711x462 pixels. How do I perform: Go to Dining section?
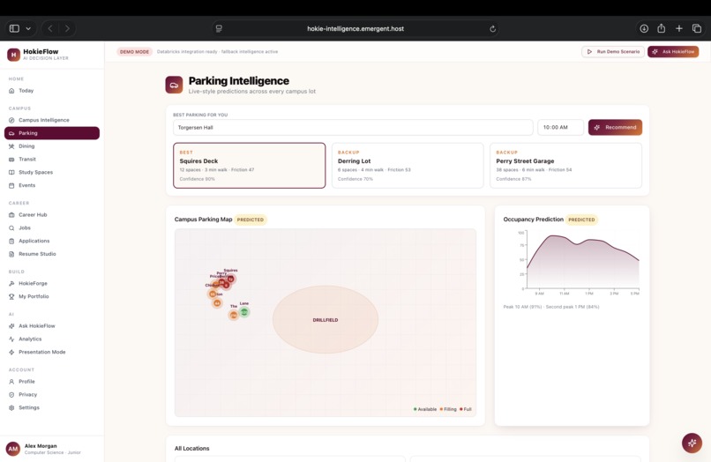point(52,146)
